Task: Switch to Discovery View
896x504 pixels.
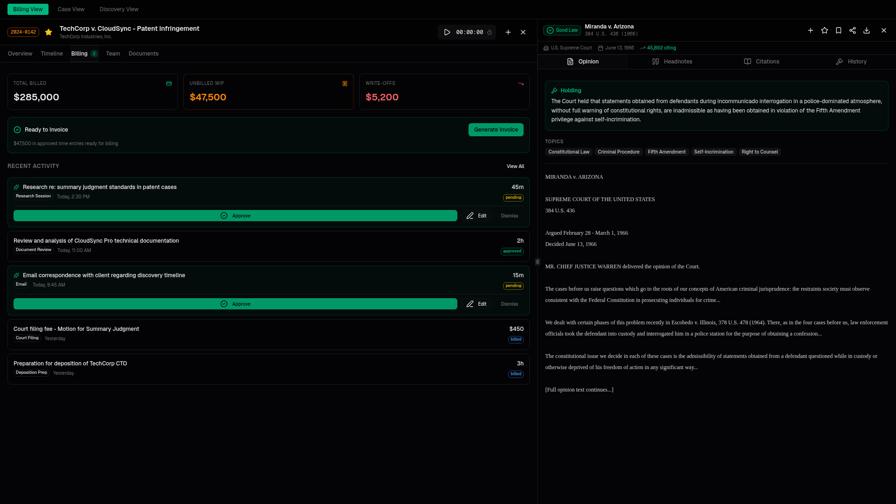Action: pos(119,9)
